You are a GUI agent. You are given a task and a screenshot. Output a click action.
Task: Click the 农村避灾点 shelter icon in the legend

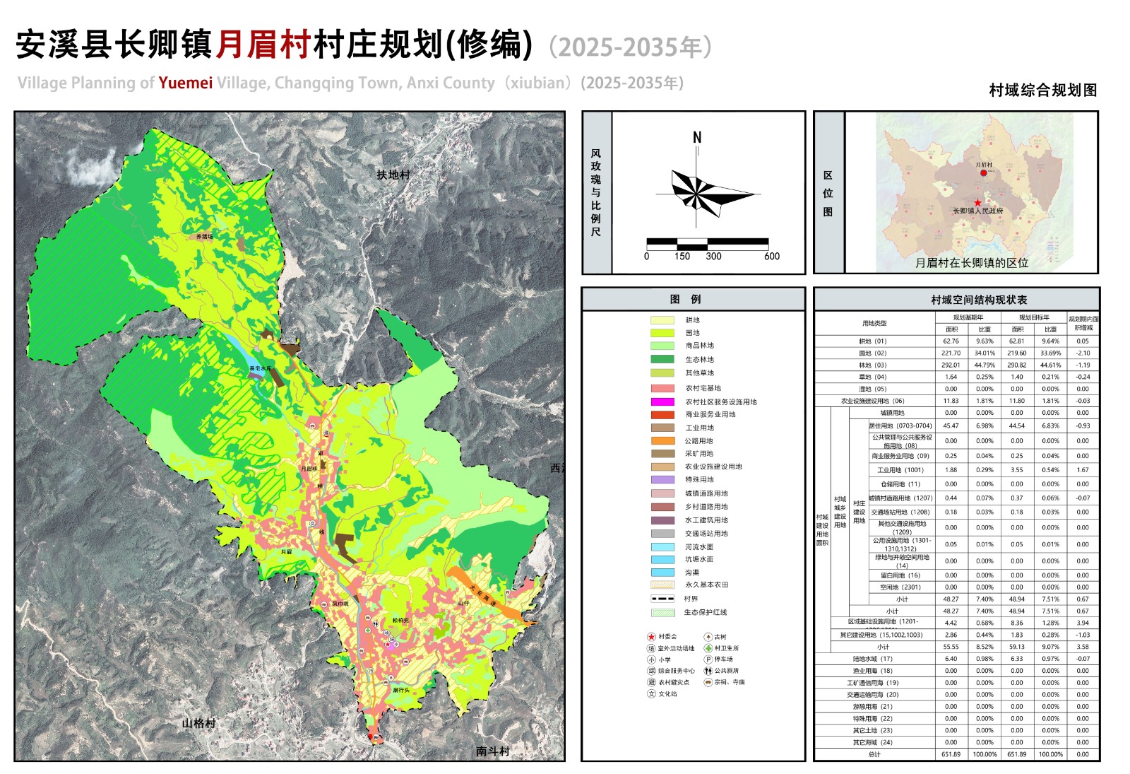pos(651,682)
